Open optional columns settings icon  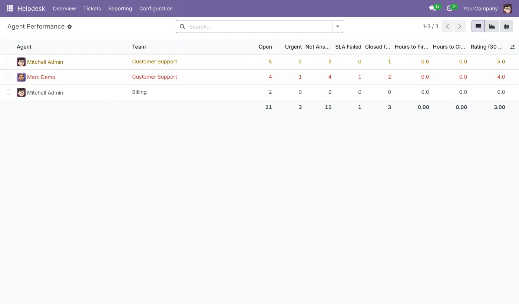click(512, 47)
